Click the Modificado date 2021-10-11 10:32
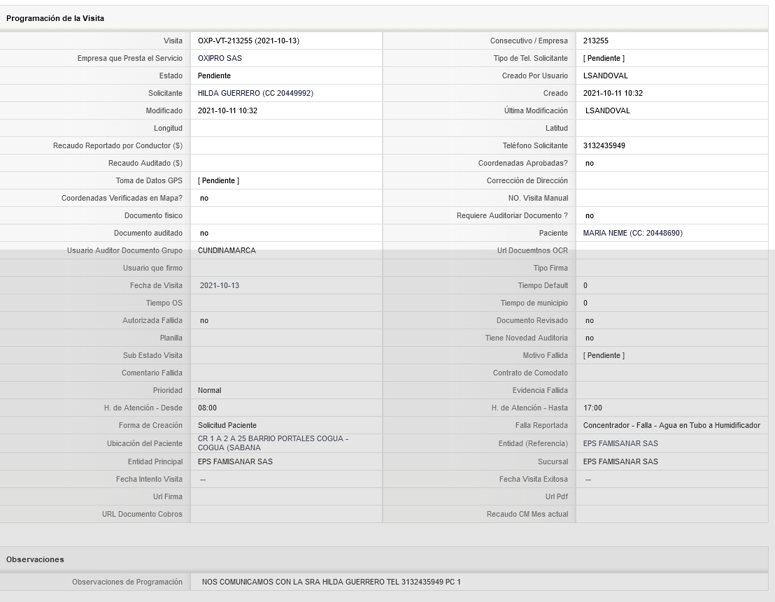 coord(227,110)
